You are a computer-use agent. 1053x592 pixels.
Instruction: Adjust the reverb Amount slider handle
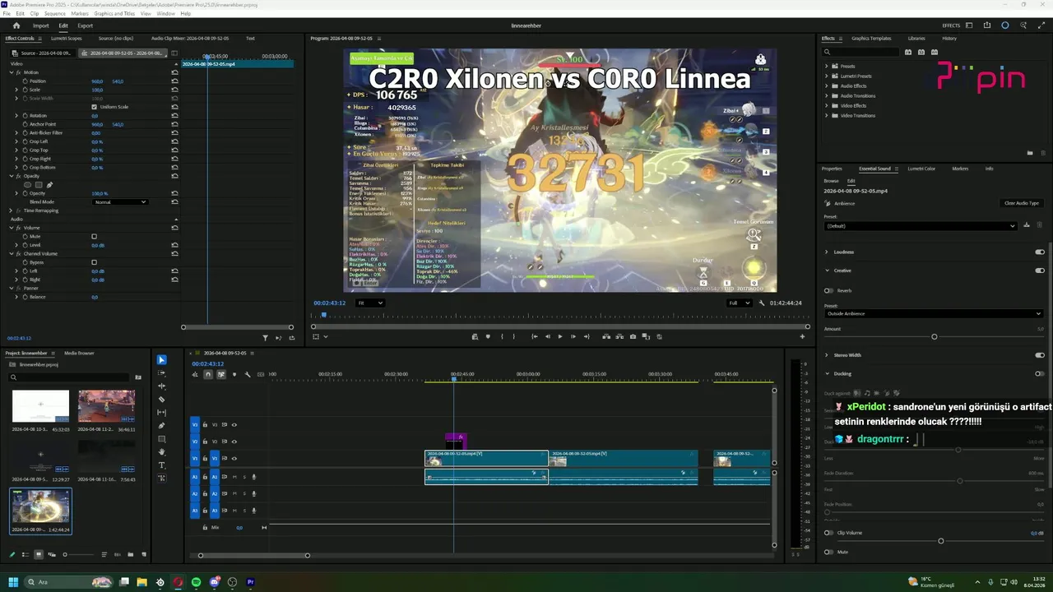(x=934, y=337)
